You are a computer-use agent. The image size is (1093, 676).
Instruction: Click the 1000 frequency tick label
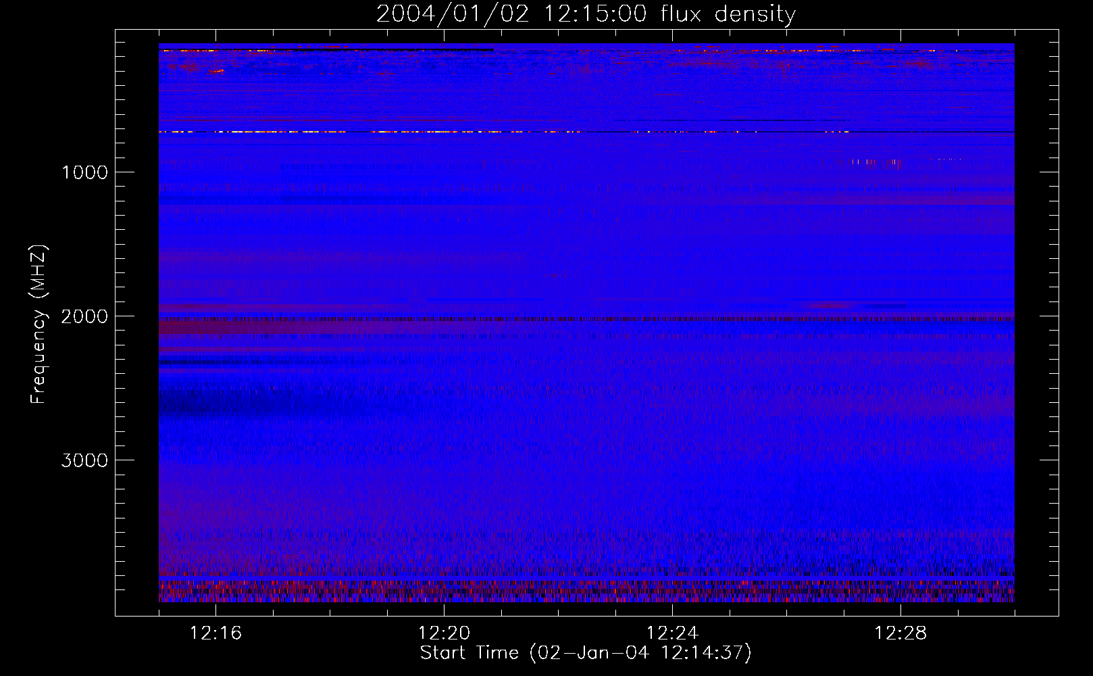[x=84, y=172]
